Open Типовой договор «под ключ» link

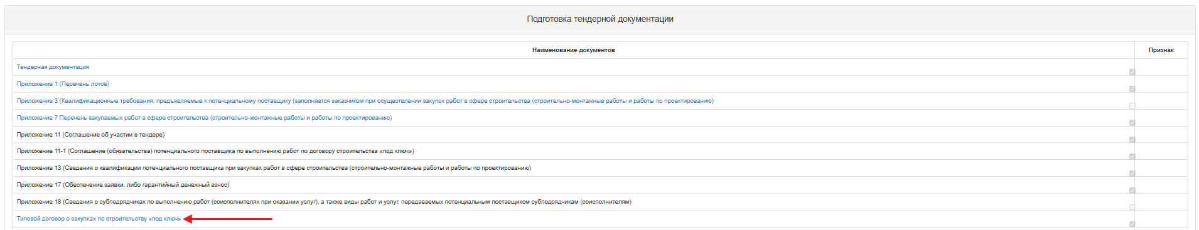[x=99, y=219]
